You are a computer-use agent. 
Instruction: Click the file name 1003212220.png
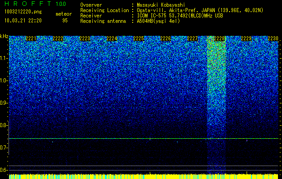(x=23, y=12)
